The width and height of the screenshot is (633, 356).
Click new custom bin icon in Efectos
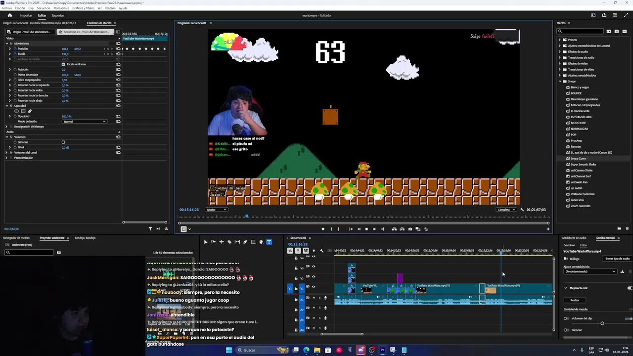coord(619,228)
